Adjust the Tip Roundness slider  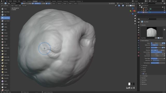pos(158,63)
